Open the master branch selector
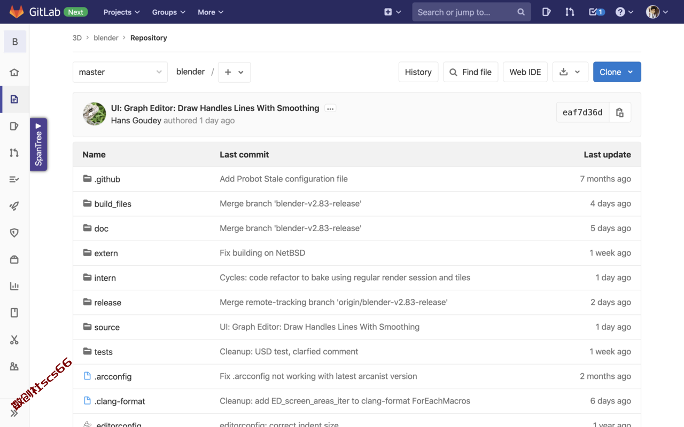 click(x=120, y=72)
